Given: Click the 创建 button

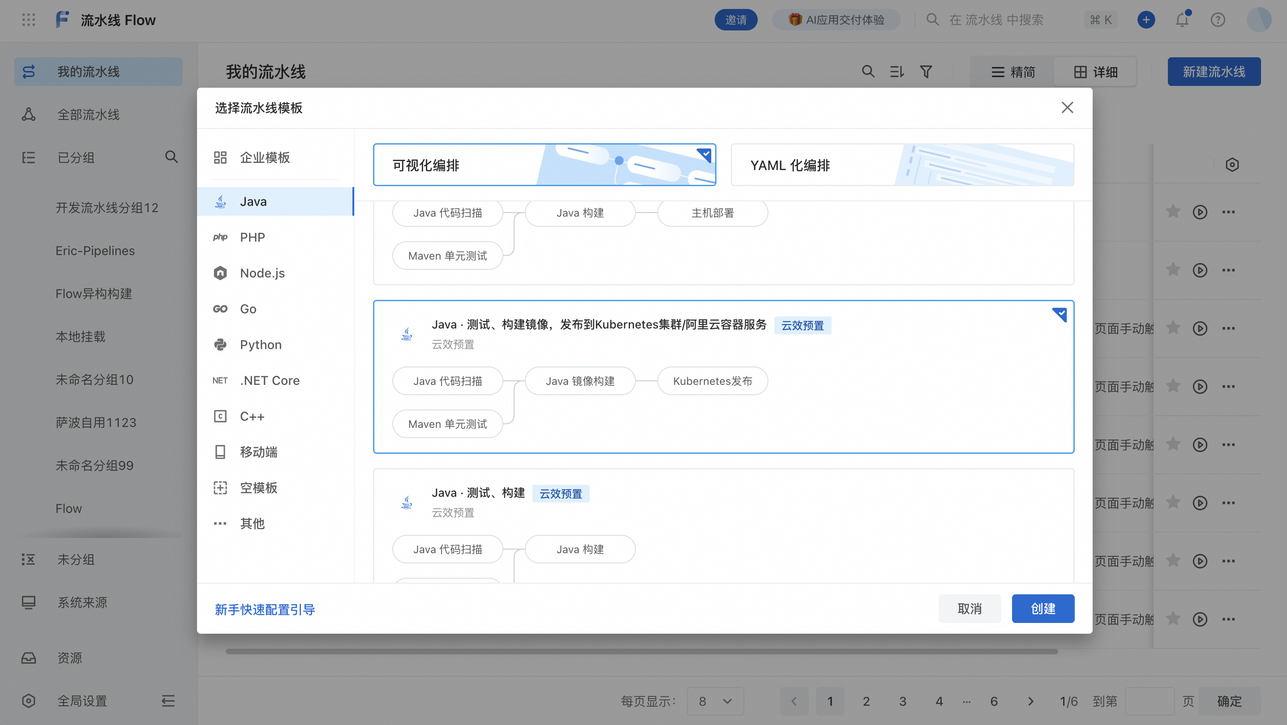Looking at the screenshot, I should [1043, 609].
